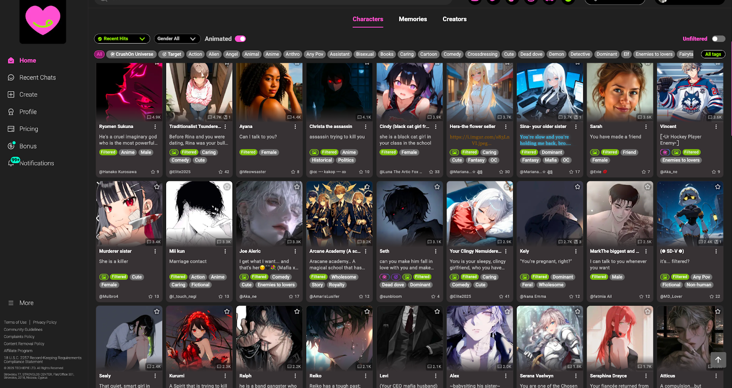Screen dimensions: 732x388
Task: Open the Bonus page in sidebar
Action: (x=27, y=146)
